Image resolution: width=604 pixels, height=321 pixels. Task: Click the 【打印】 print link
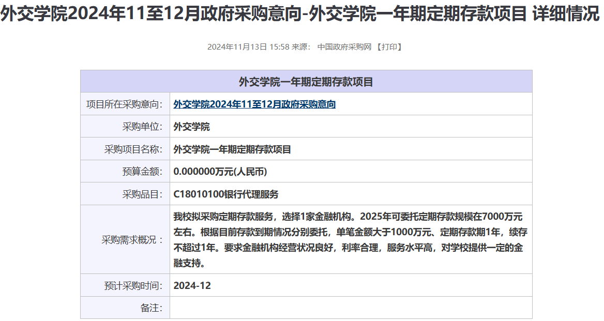click(x=389, y=47)
